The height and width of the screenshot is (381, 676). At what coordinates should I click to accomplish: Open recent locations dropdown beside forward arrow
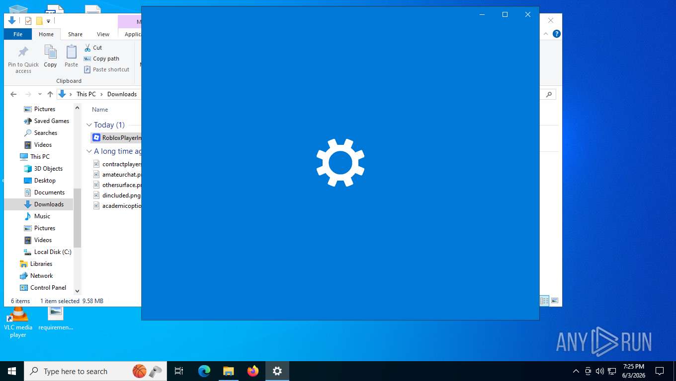point(40,94)
